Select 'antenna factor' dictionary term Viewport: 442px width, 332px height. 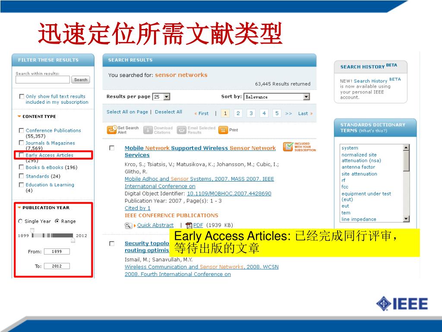coord(358,167)
